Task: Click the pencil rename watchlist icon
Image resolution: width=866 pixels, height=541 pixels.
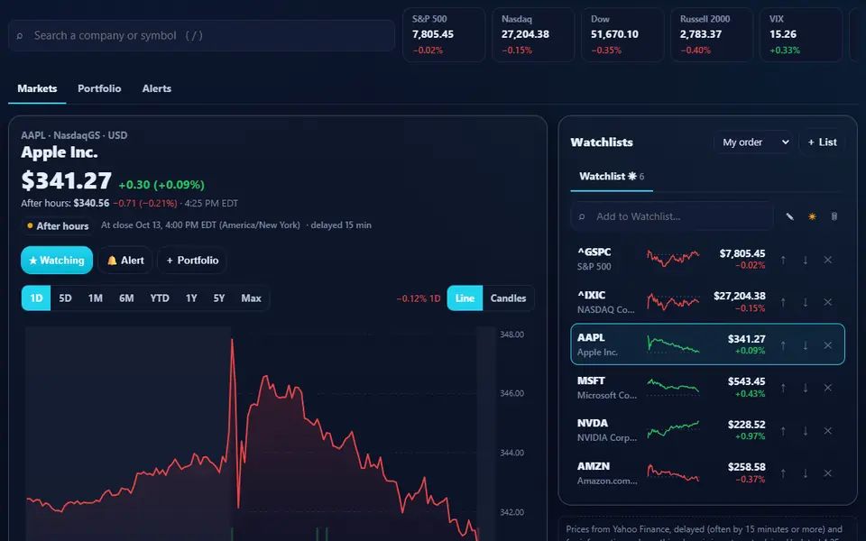Action: tap(790, 216)
